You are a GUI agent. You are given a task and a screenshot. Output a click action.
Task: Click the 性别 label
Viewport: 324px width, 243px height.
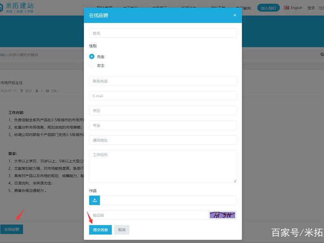(x=93, y=46)
